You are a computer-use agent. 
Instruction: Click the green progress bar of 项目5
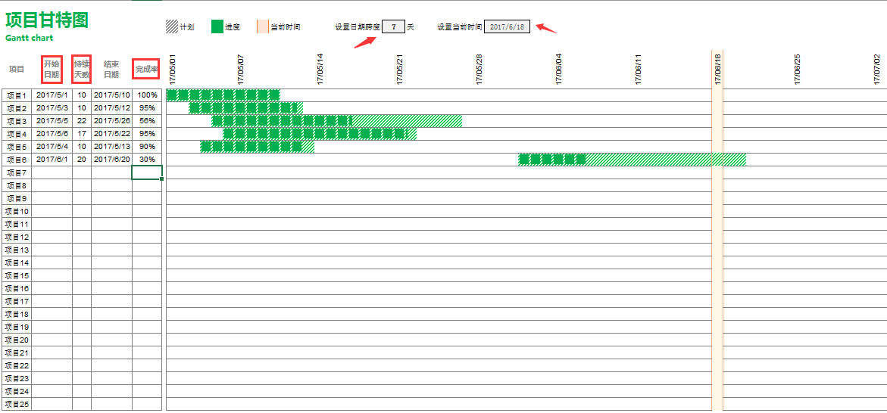coord(251,147)
